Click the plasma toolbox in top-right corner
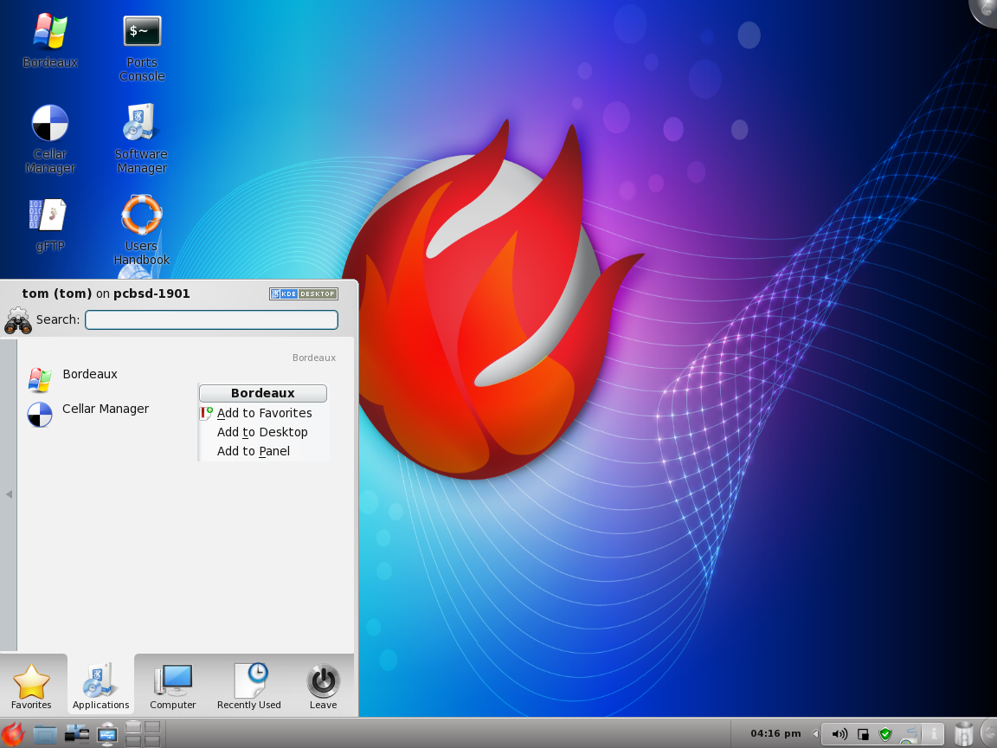The height and width of the screenshot is (748, 997). (x=984, y=10)
